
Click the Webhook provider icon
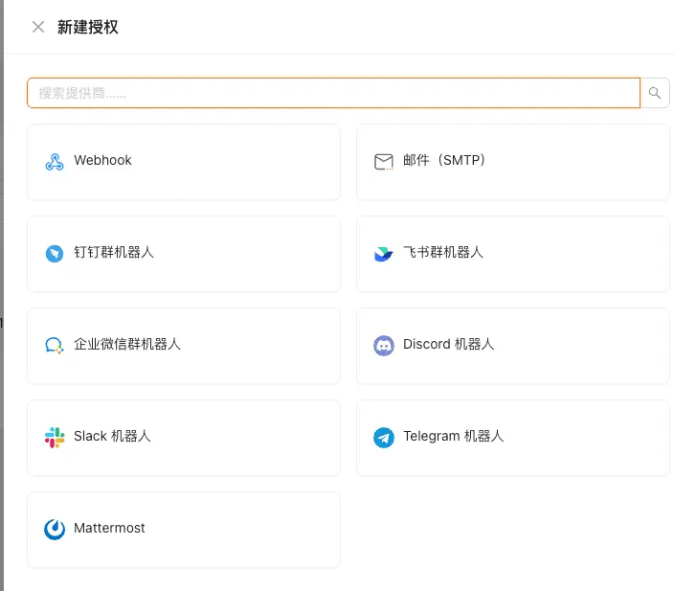click(55, 162)
